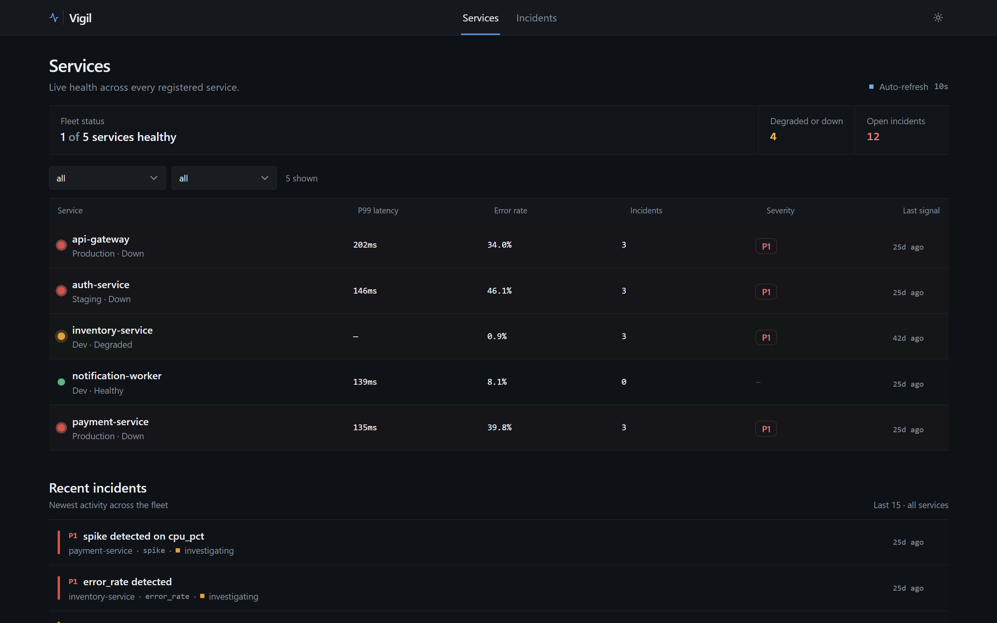Click 'Production · Down' under api-gateway
This screenshot has height=623, width=997.
click(108, 254)
